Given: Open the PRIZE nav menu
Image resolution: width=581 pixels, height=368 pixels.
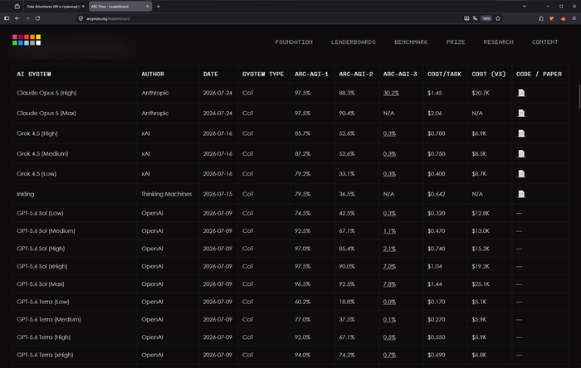Looking at the screenshot, I should tap(456, 42).
